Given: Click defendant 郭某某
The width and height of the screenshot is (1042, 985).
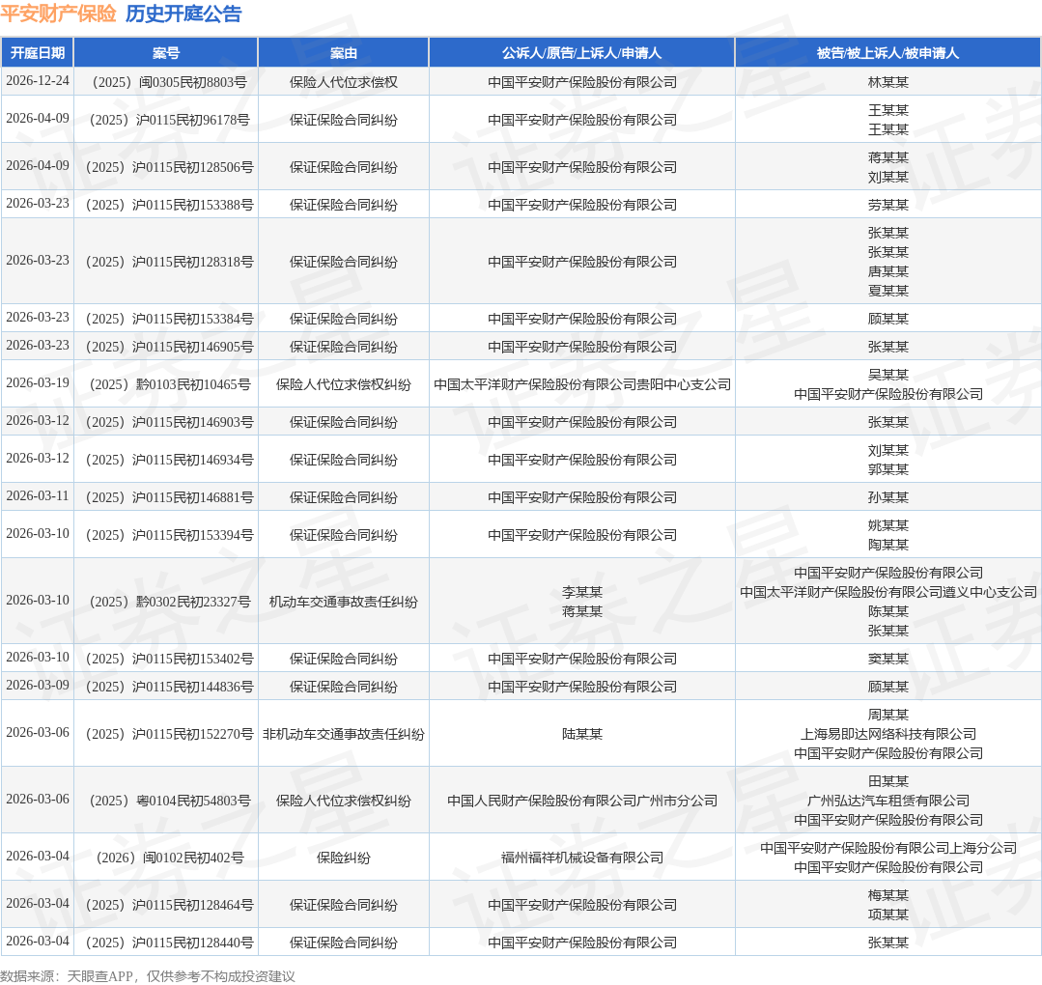Looking at the screenshot, I should [x=887, y=470].
